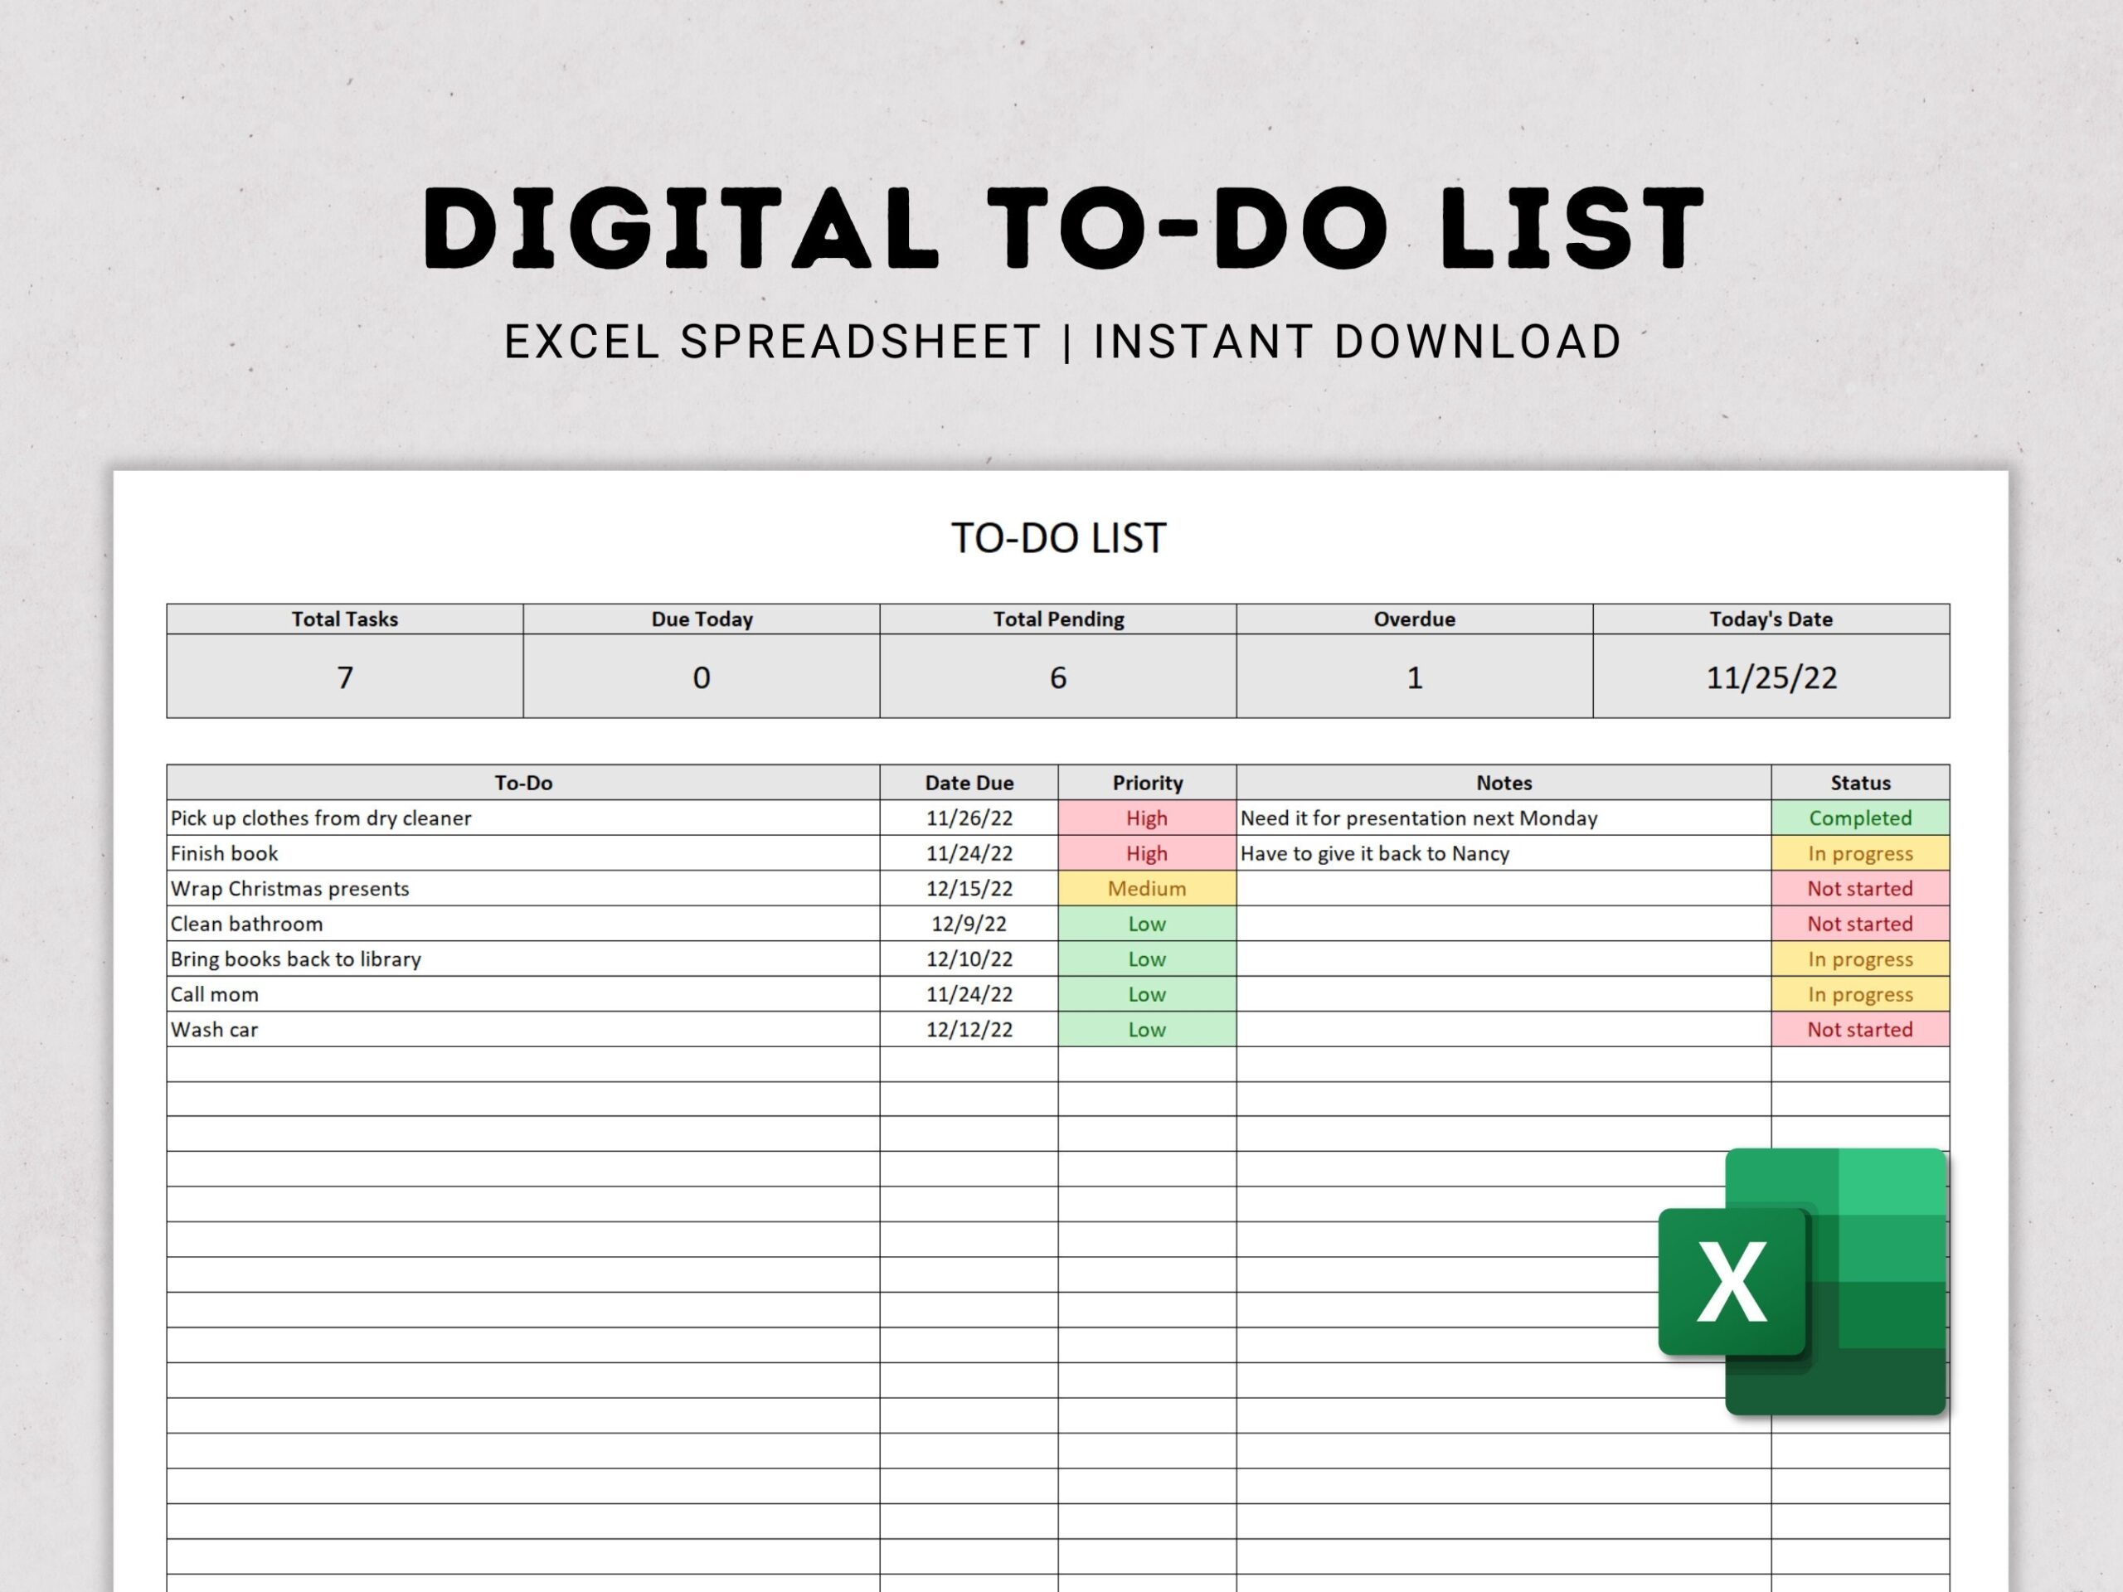2123x1592 pixels.
Task: Select the Priority column header
Action: tap(1146, 782)
